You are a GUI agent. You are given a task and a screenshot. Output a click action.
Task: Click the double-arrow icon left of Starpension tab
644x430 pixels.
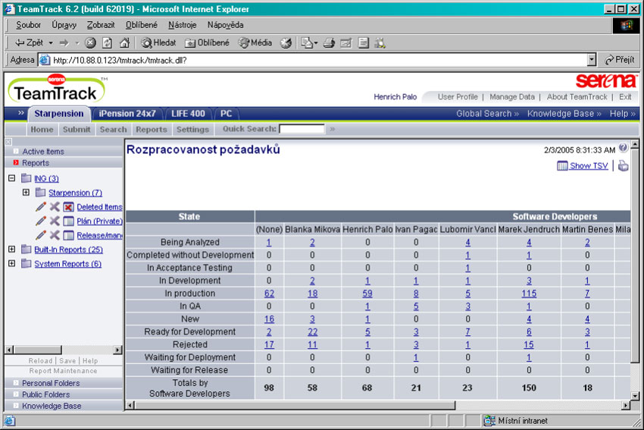tap(21, 113)
